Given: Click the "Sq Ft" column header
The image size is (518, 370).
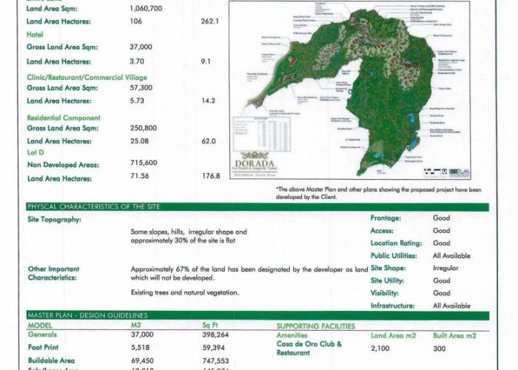Looking at the screenshot, I should click(x=210, y=325).
